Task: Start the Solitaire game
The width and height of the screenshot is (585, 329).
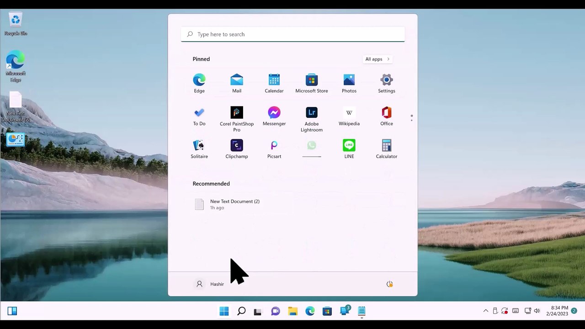Action: point(199,149)
